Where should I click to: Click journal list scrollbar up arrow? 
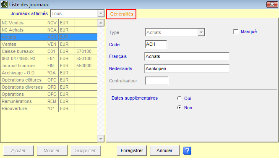(x=101, y=23)
